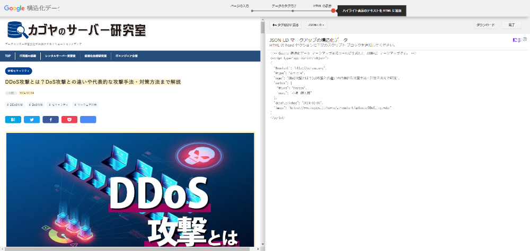This screenshot has width=530, height=251.
Task: Open the help question mark icon
Action: coord(525,39)
